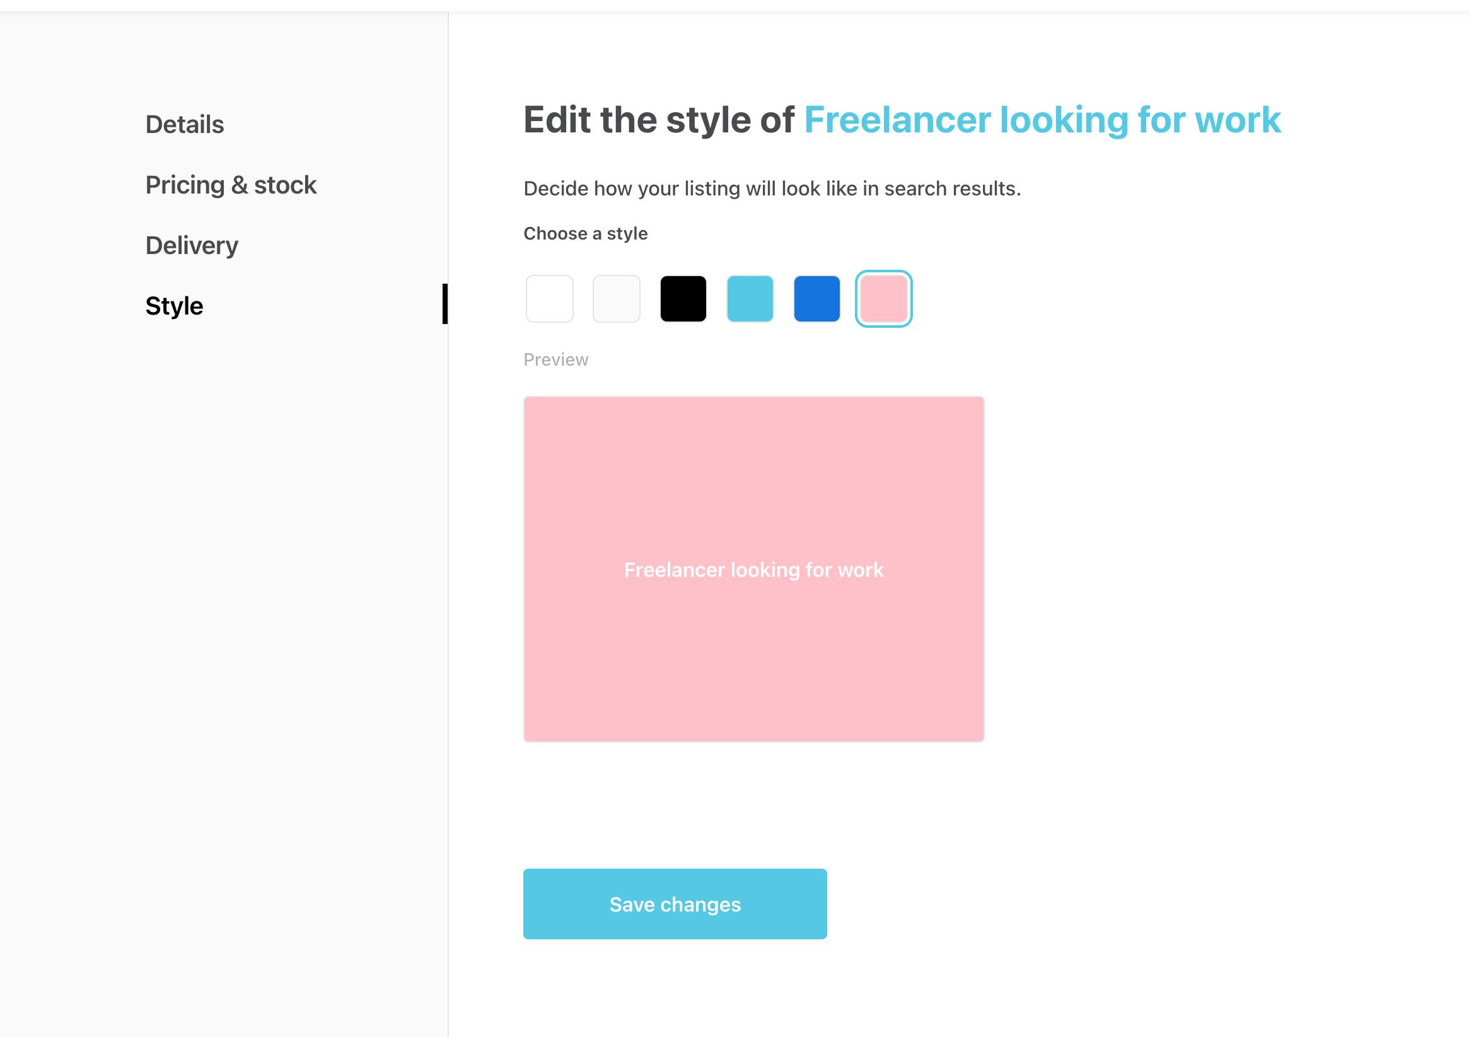The height and width of the screenshot is (1037, 1469).
Task: Choose the light cyan style swatch
Action: pos(750,299)
